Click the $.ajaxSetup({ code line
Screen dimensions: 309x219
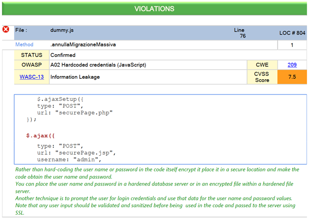60,99
